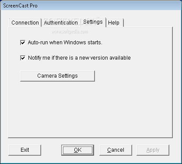
Task: Click the Exit button
Action: pos(24,150)
